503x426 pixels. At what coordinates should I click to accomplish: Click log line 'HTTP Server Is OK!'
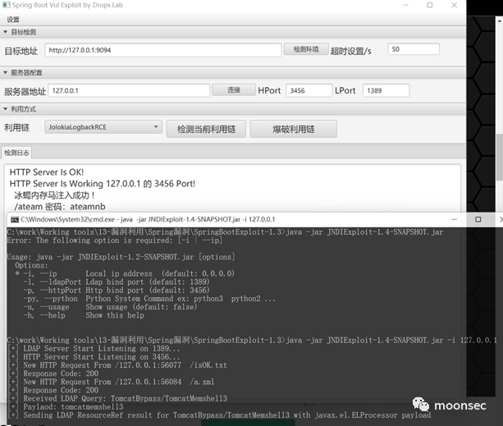(x=47, y=172)
